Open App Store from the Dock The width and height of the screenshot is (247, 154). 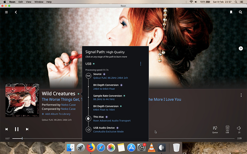(x=131, y=148)
